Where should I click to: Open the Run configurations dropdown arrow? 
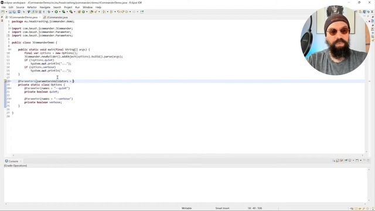pos(60,12)
